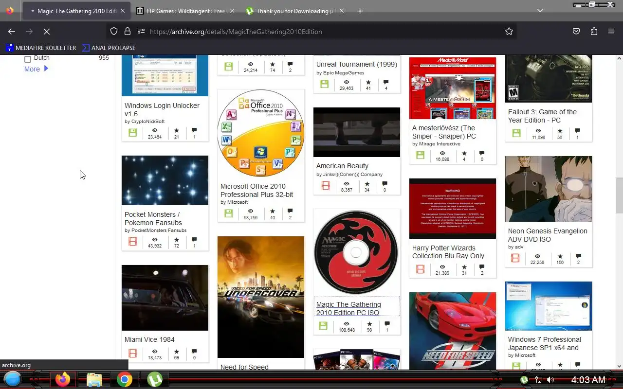This screenshot has height=389, width=623.
Task: Click reviews bubble on American Beauty card
Action: tap(385, 184)
